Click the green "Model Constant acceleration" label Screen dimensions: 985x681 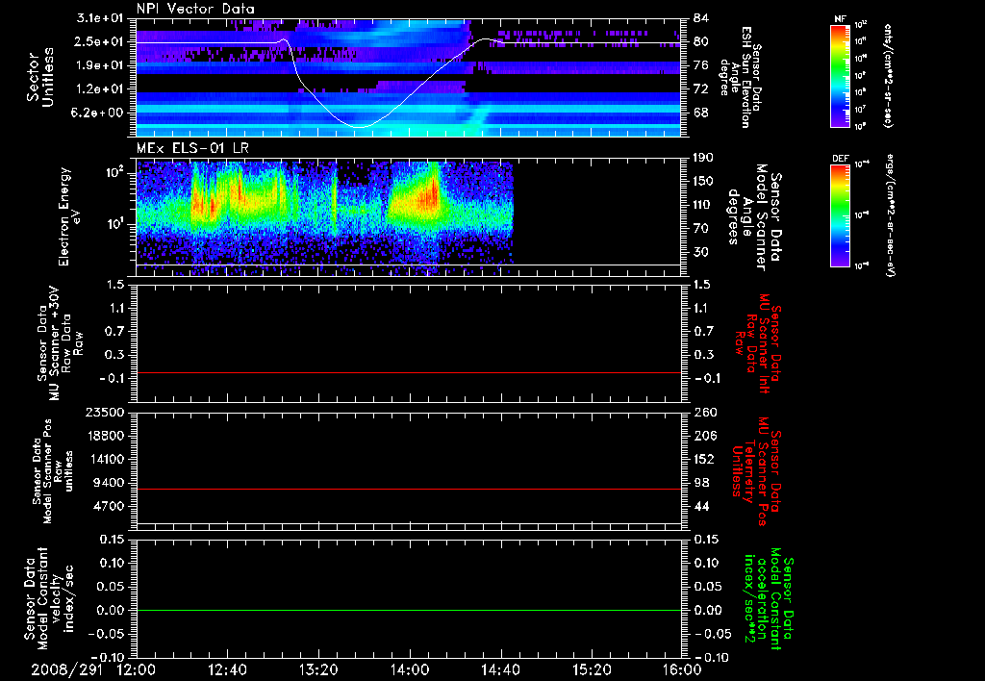pos(769,598)
